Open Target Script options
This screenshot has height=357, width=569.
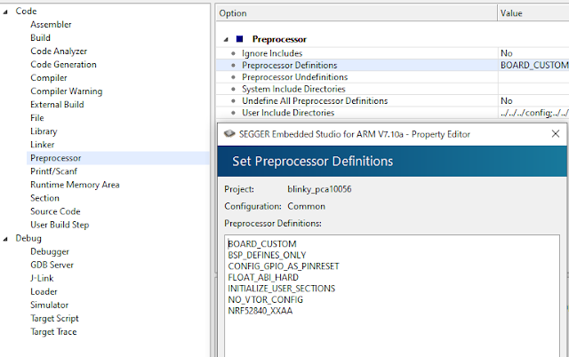54,318
